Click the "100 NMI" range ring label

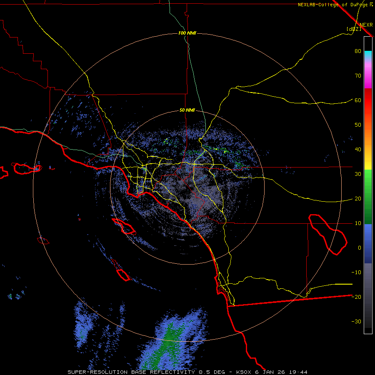[x=187, y=33]
